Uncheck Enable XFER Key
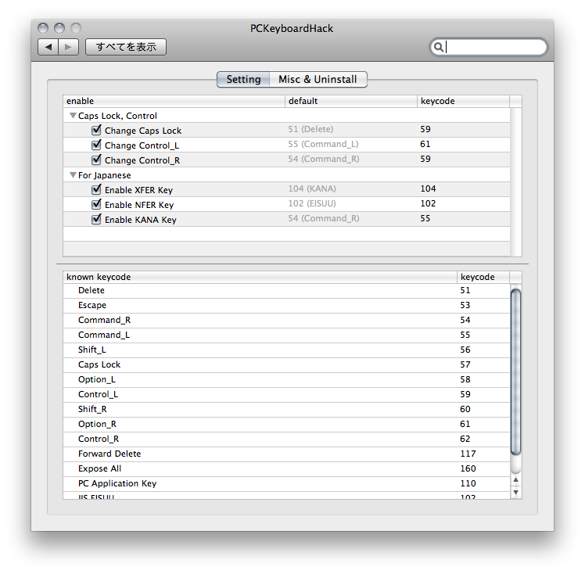The image size is (585, 574). coord(96,189)
